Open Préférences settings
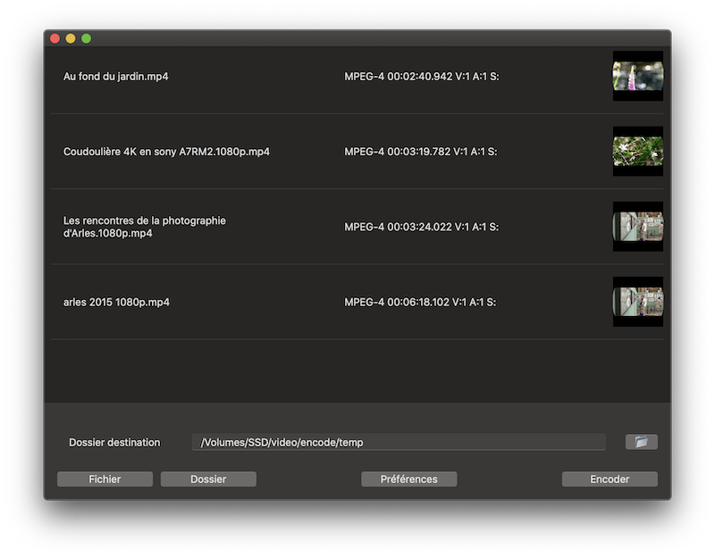The width and height of the screenshot is (715, 558). pos(409,479)
